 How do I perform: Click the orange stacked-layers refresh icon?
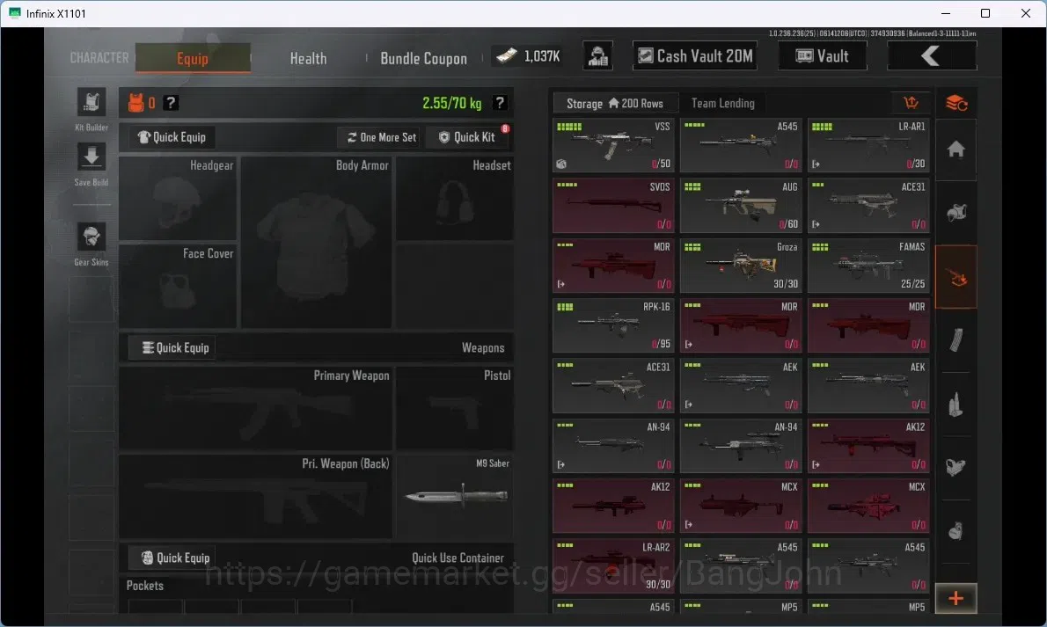tap(956, 103)
